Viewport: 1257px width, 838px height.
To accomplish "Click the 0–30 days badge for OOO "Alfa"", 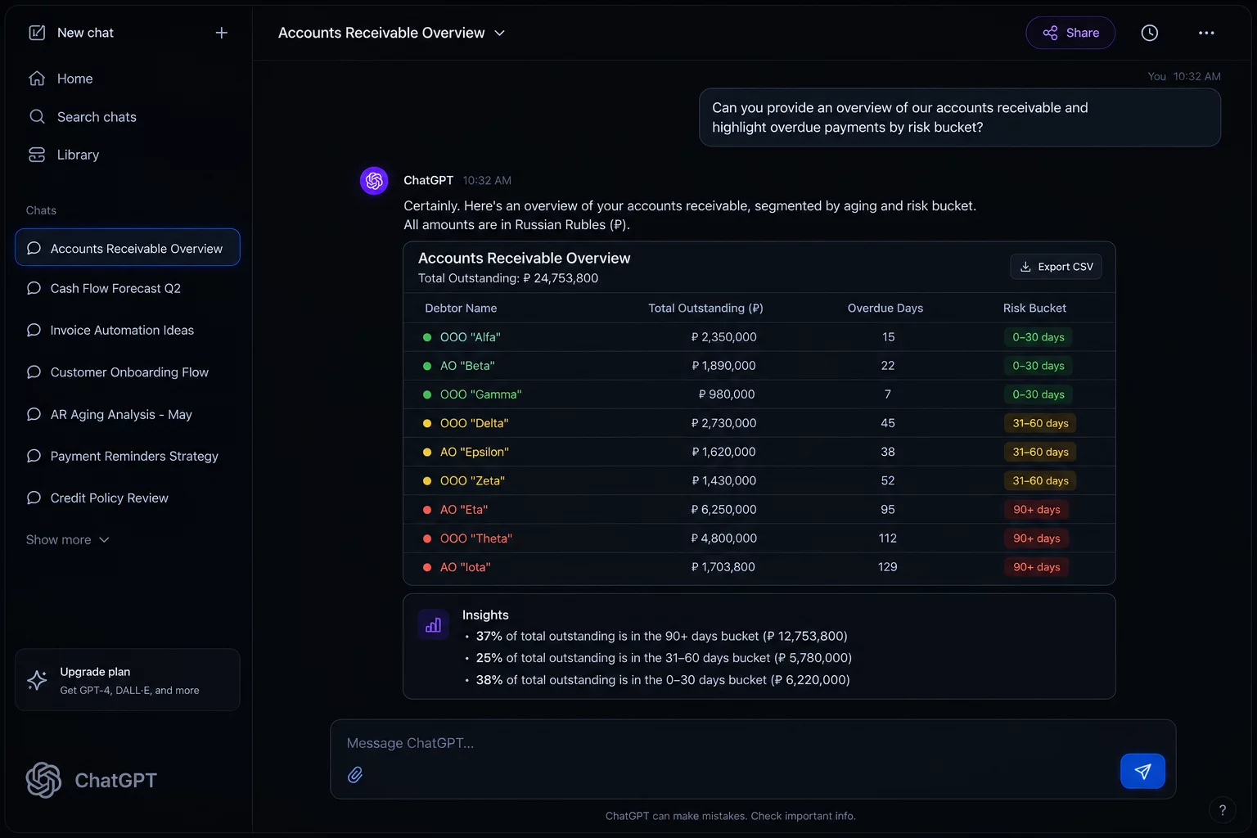I will [1038, 337].
